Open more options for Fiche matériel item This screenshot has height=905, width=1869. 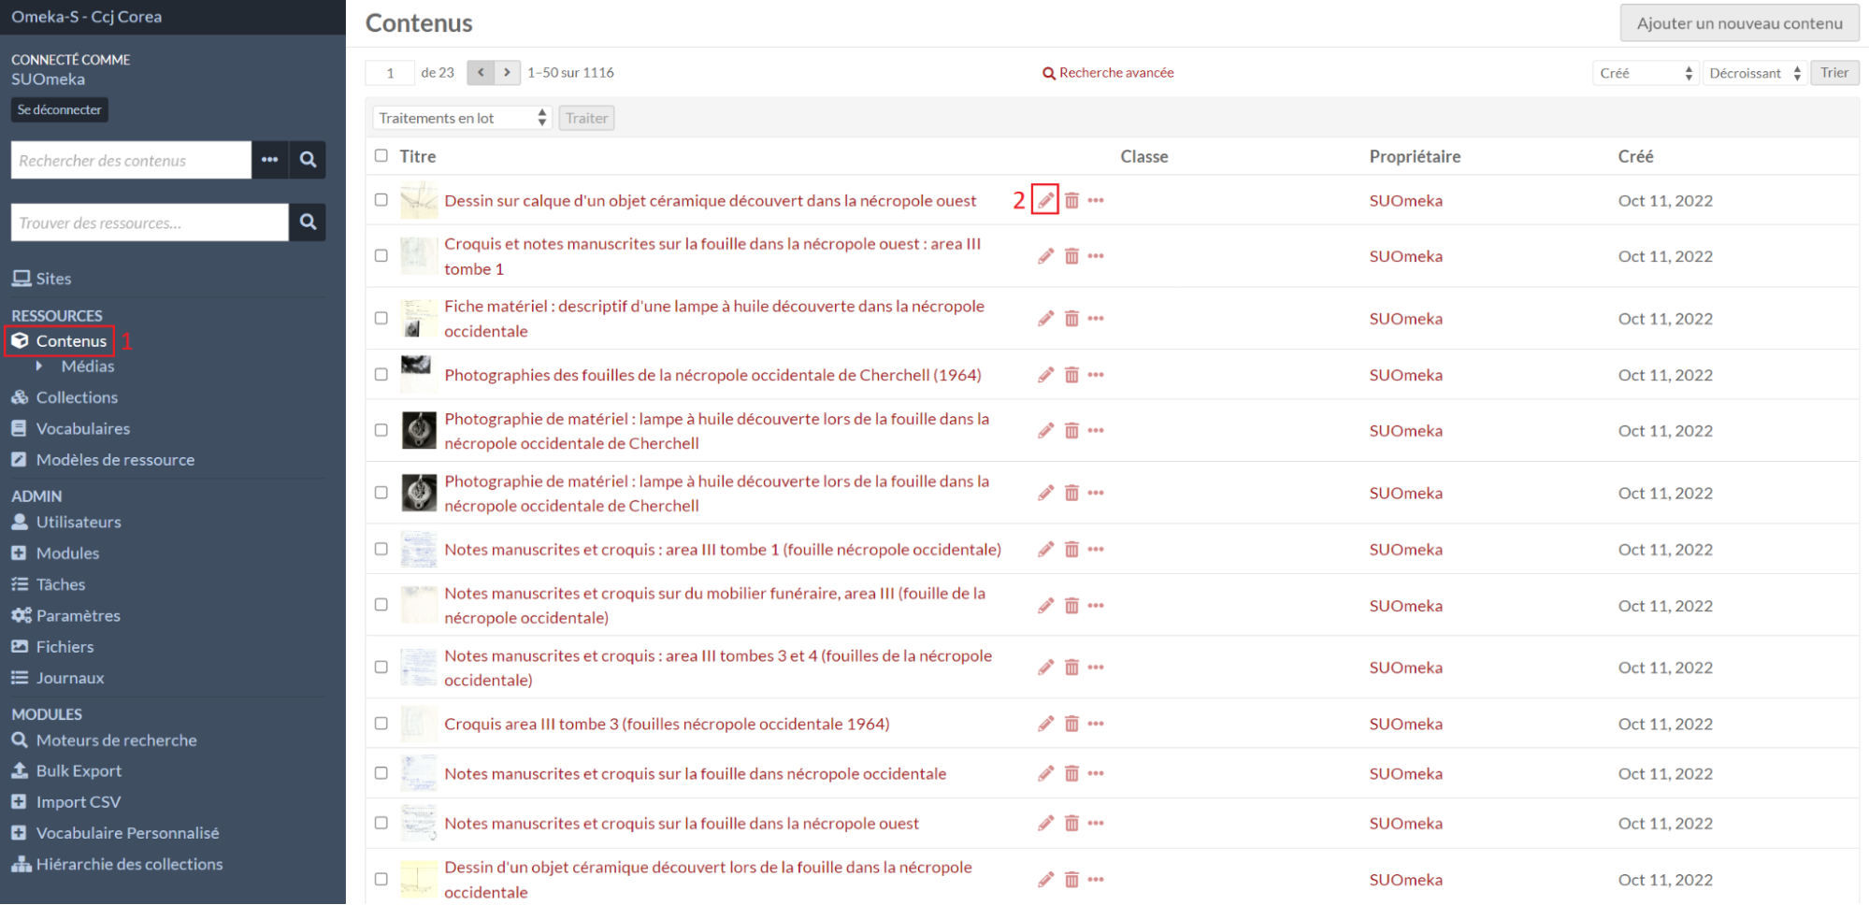tap(1096, 319)
